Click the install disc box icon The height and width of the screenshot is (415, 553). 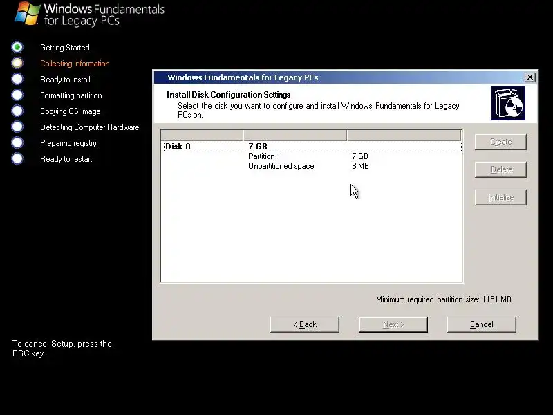point(508,103)
